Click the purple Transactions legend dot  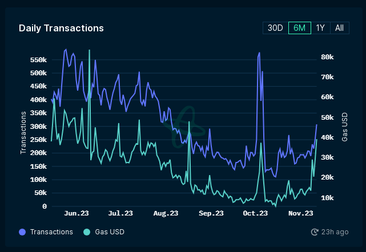click(x=22, y=232)
